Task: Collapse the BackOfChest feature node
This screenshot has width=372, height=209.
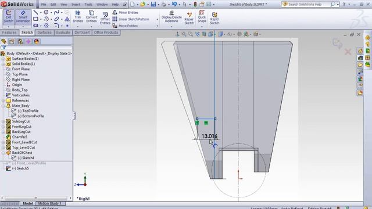Action: pyautogui.click(x=3, y=153)
